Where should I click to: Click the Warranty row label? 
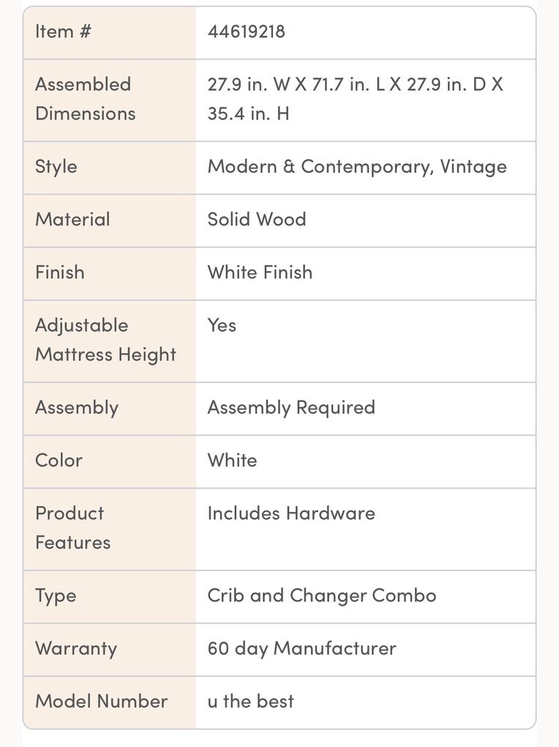(x=75, y=648)
